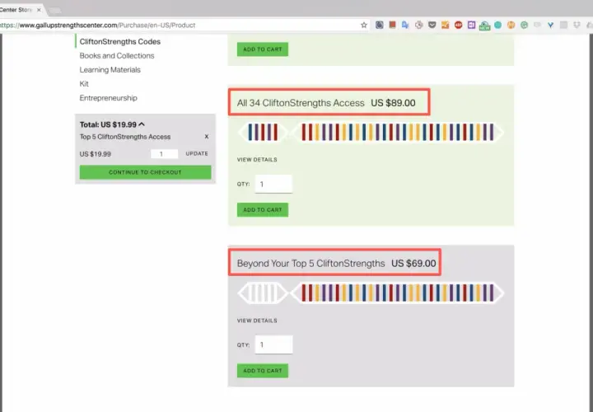
Task: Select CliftonStrengths Codes category
Action: click(120, 42)
